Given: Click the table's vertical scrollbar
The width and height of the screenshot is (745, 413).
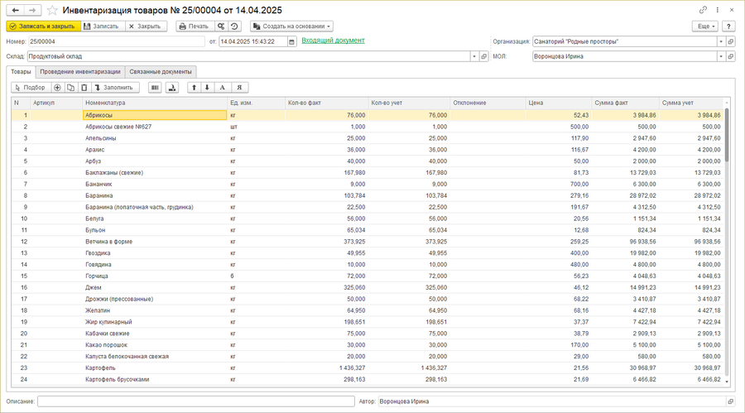Looking at the screenshot, I should (728, 248).
